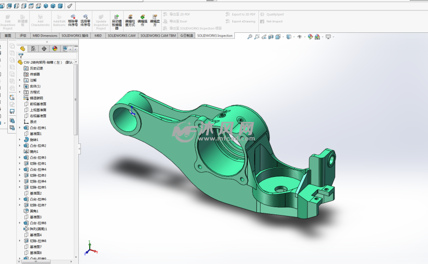Click the 编辑操作 edit operations button

(142, 21)
